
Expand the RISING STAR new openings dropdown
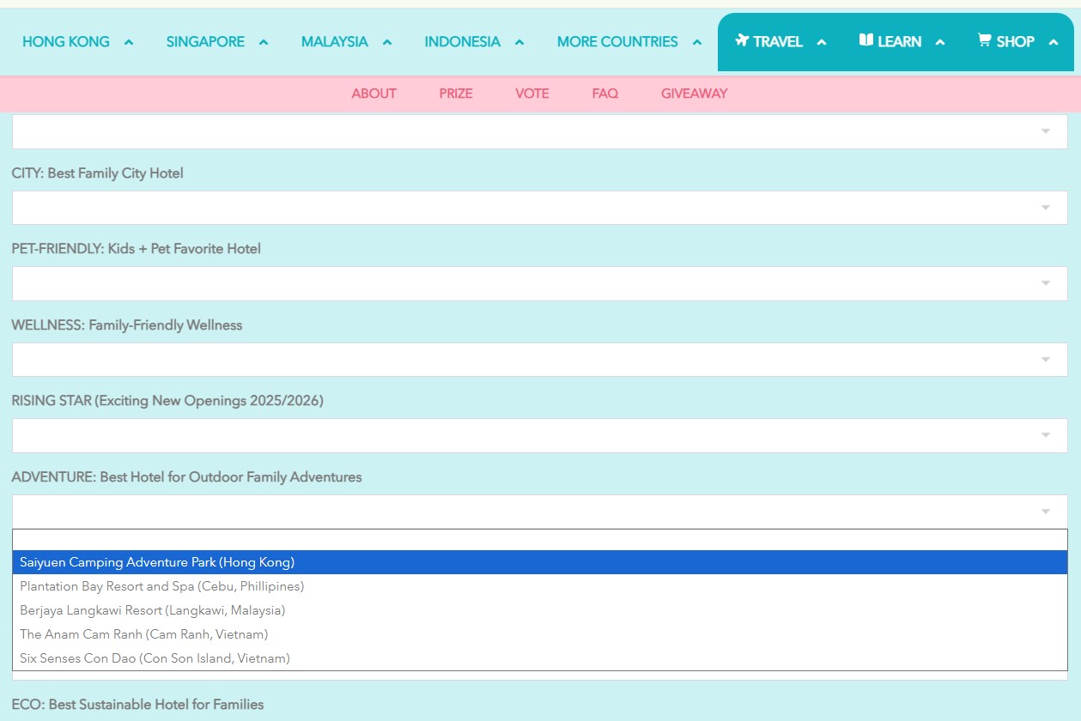coord(539,435)
